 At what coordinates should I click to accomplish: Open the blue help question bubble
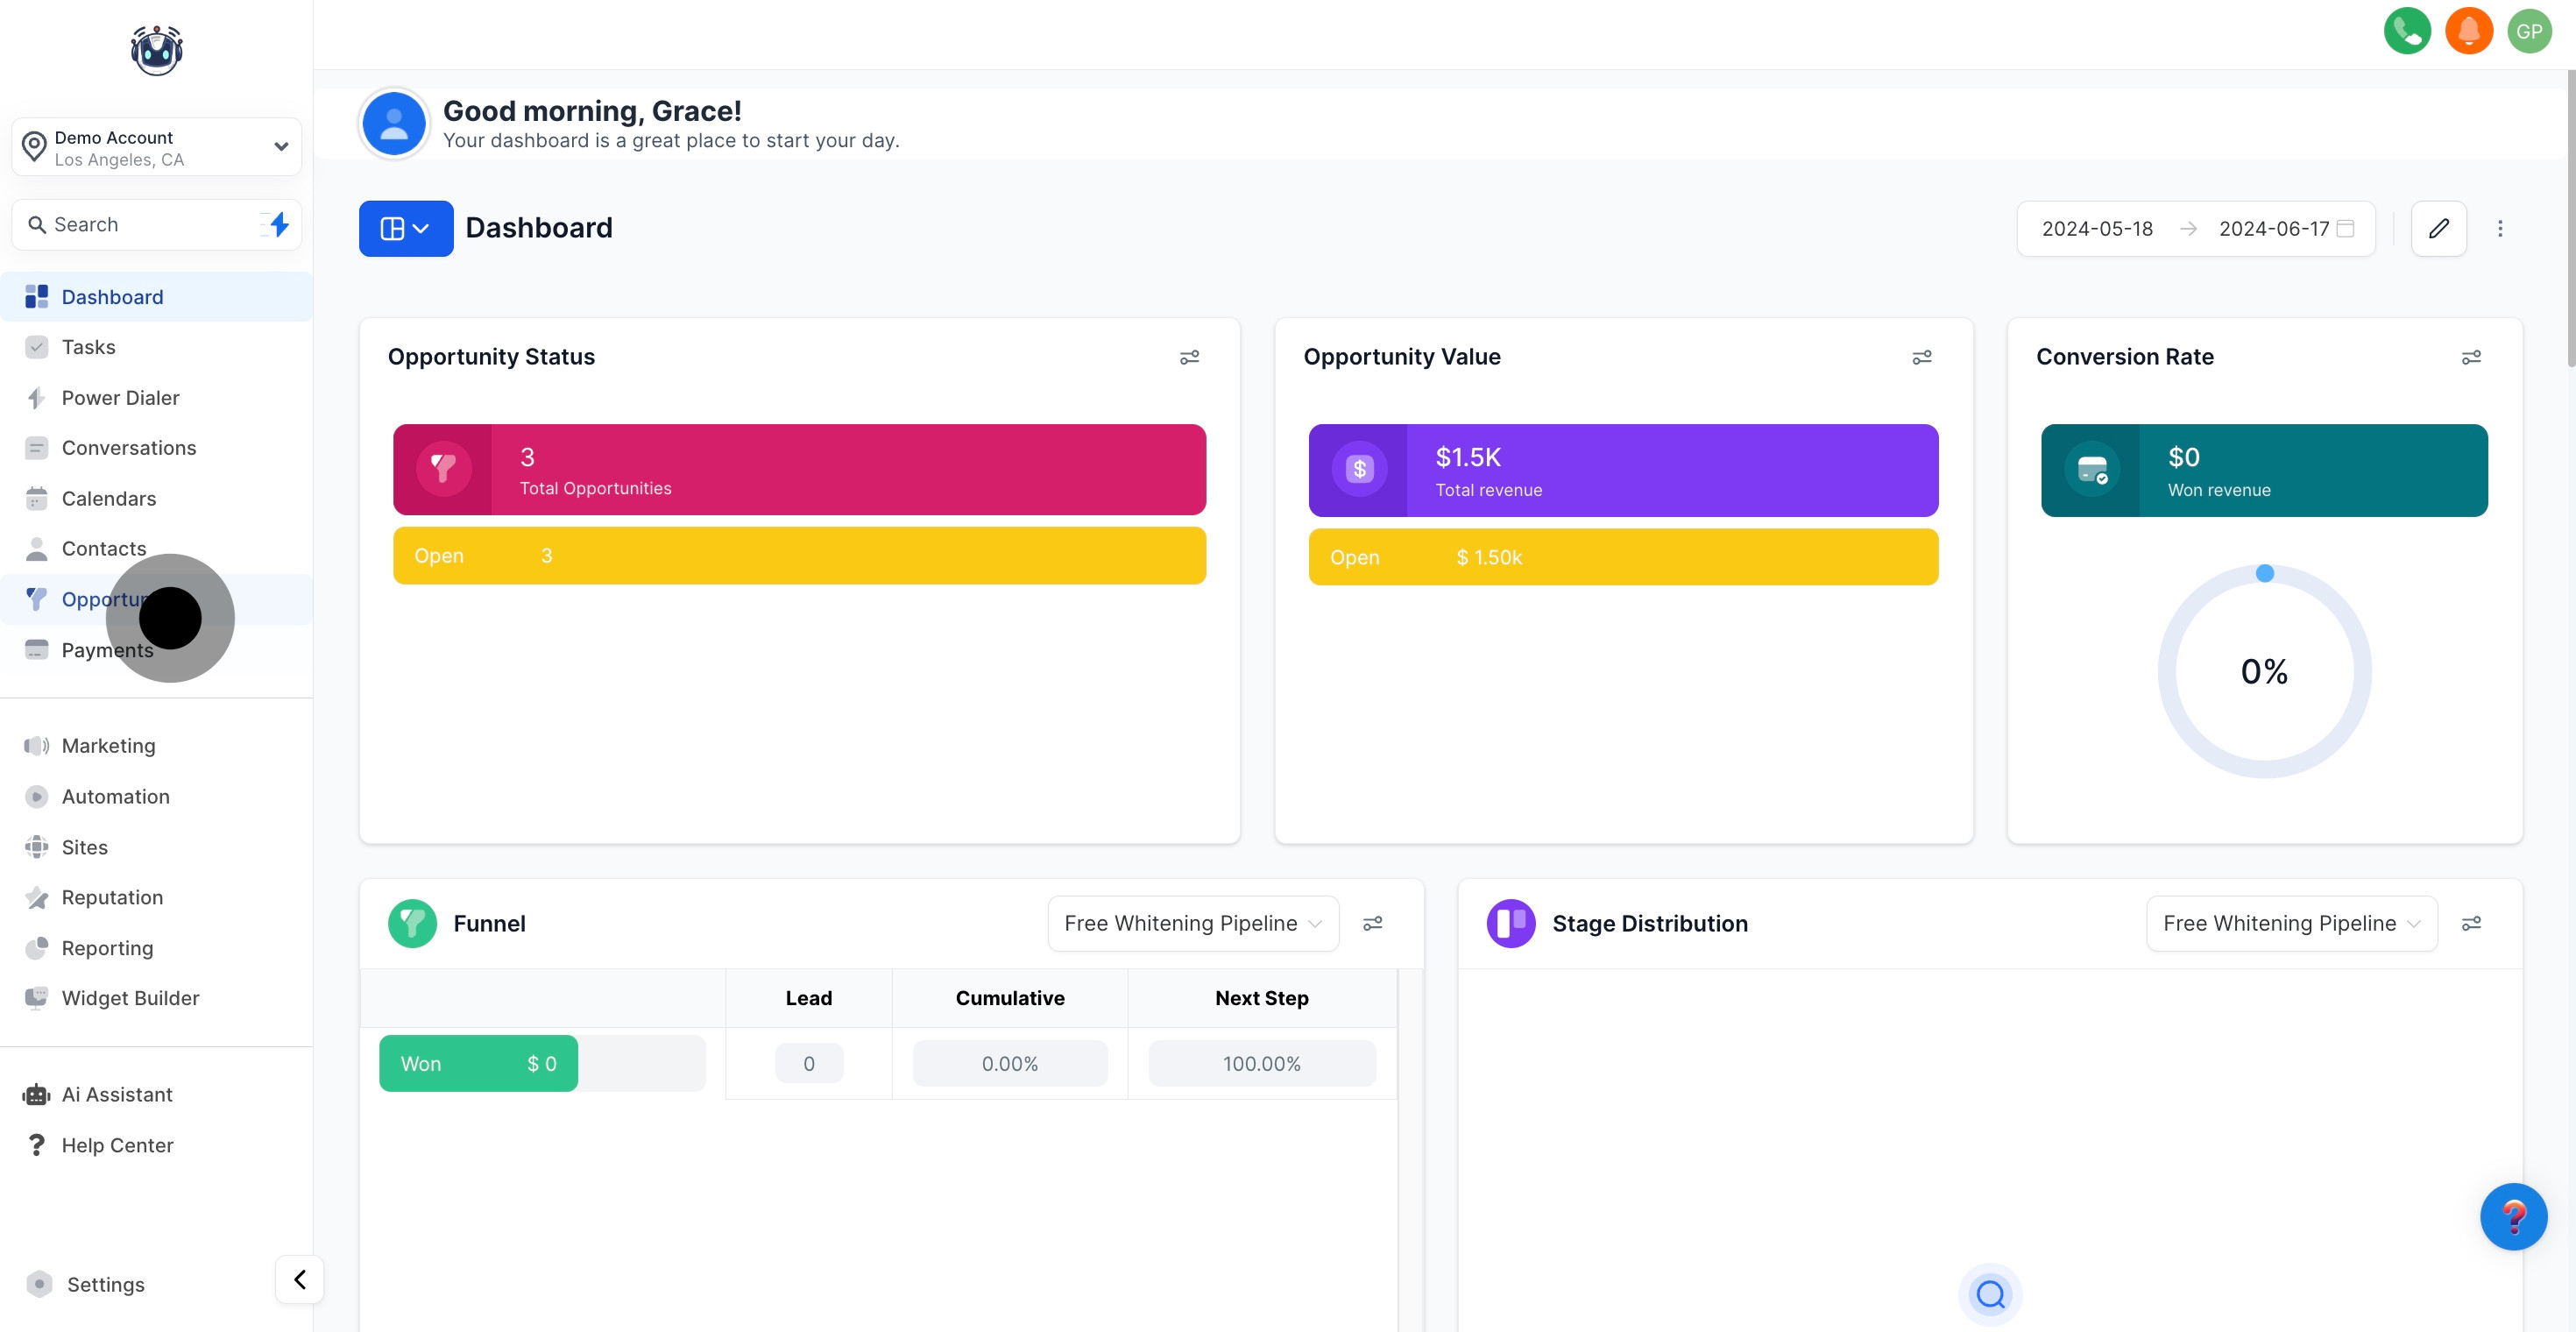click(x=2512, y=1216)
